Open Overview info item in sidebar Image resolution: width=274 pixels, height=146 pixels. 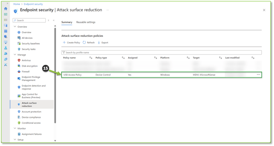pyautogui.click(x=27, y=32)
